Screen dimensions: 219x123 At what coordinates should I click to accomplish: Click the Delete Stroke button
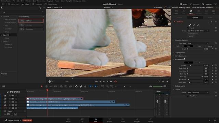[x=193, y=34]
